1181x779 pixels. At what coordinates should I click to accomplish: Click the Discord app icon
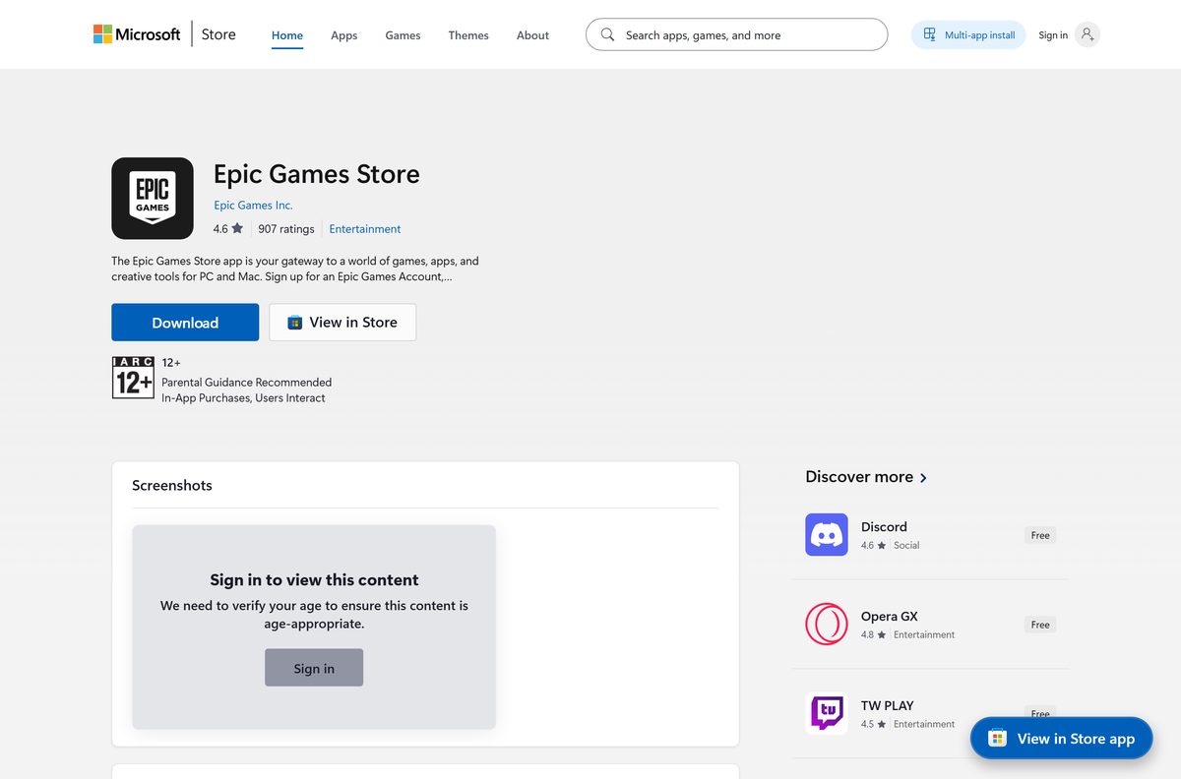pyautogui.click(x=827, y=535)
